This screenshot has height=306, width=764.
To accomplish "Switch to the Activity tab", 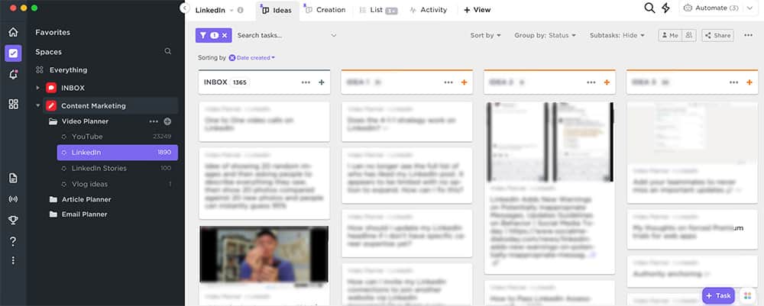I will [429, 10].
